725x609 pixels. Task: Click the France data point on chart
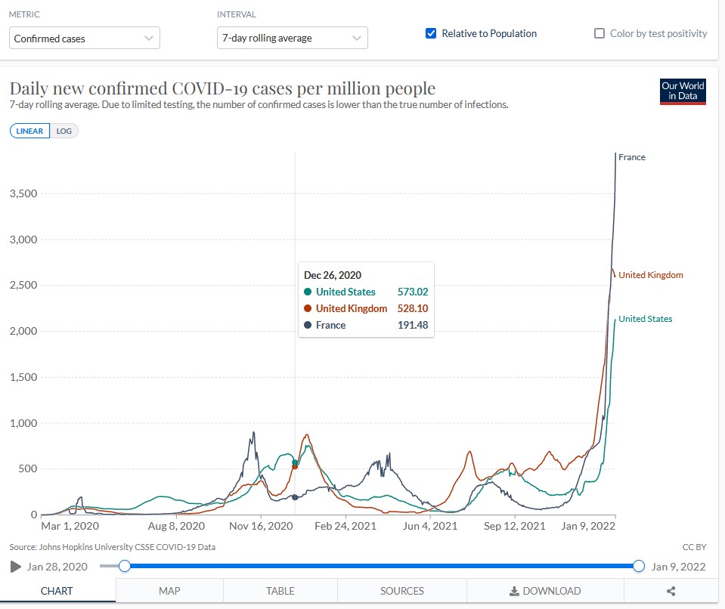(x=295, y=497)
